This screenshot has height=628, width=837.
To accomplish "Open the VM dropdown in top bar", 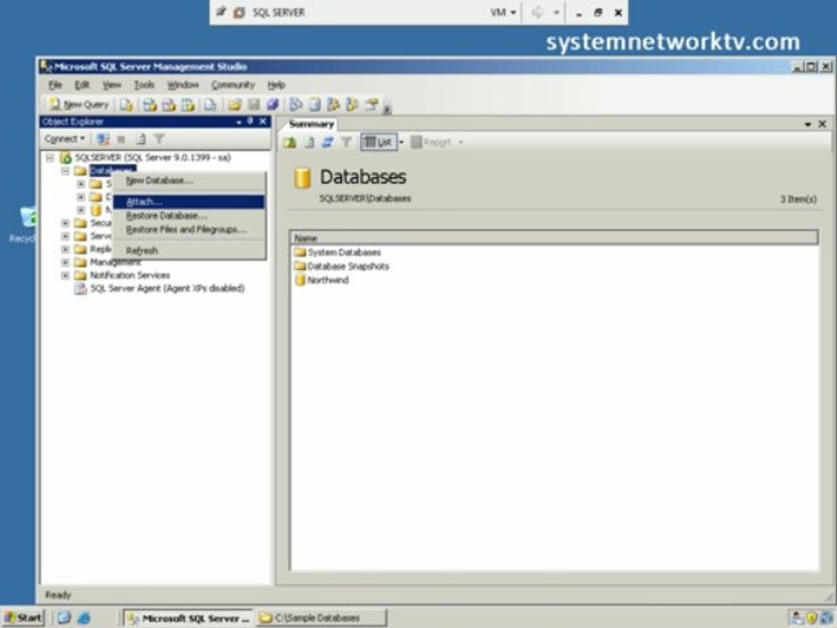I will coord(503,12).
